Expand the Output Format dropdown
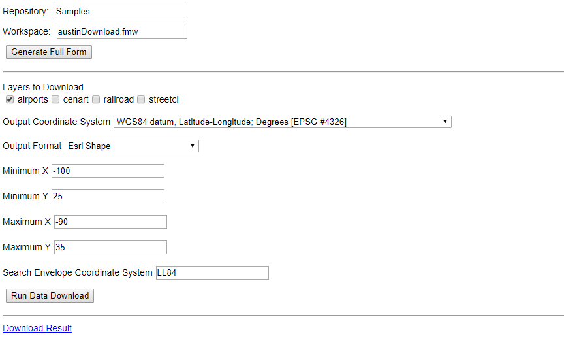The height and width of the screenshot is (345, 564). (x=131, y=146)
